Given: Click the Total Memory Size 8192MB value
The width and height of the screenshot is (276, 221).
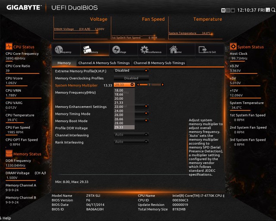Looking at the screenshot, I should point(179,209).
